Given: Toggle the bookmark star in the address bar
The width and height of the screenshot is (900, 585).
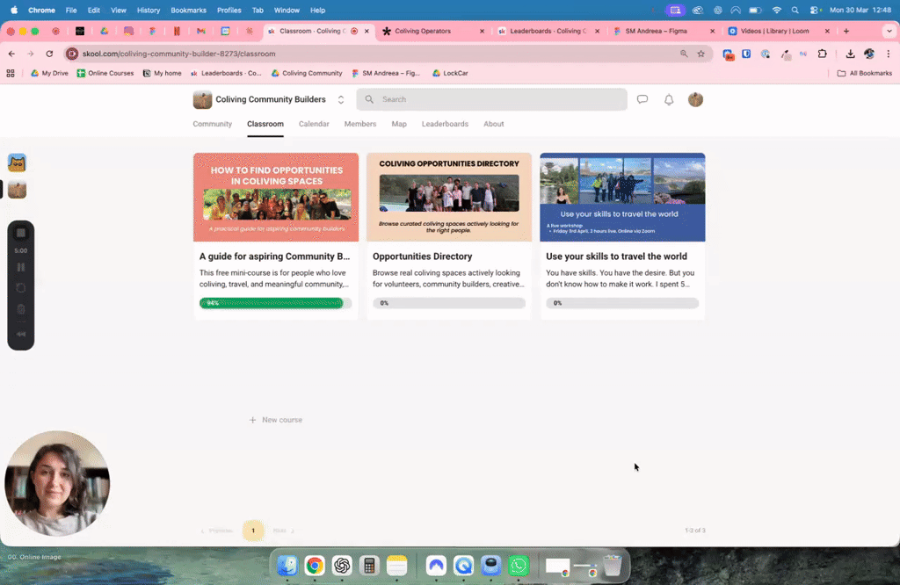Looking at the screenshot, I should coord(700,53).
